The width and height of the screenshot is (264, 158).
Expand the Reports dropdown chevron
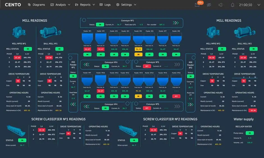click(x=94, y=5)
